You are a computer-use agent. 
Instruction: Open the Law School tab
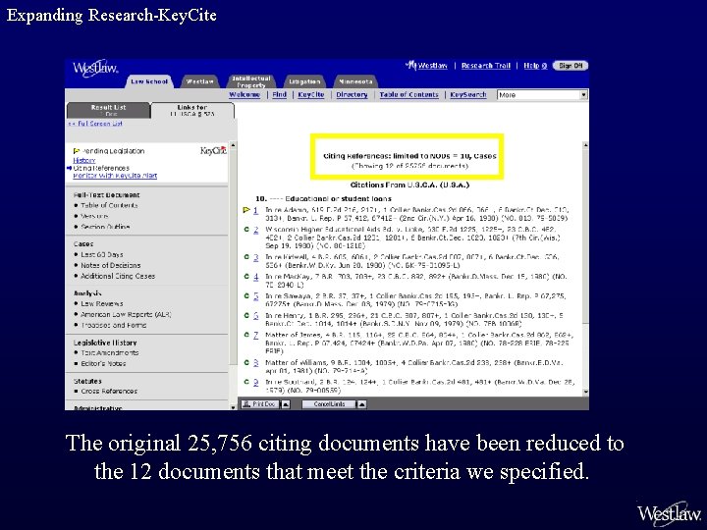[x=149, y=81]
